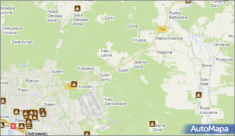Screen dimensions: 235x136
Task: Click the bold Ostrowiec city label
Action: tap(36, 133)
